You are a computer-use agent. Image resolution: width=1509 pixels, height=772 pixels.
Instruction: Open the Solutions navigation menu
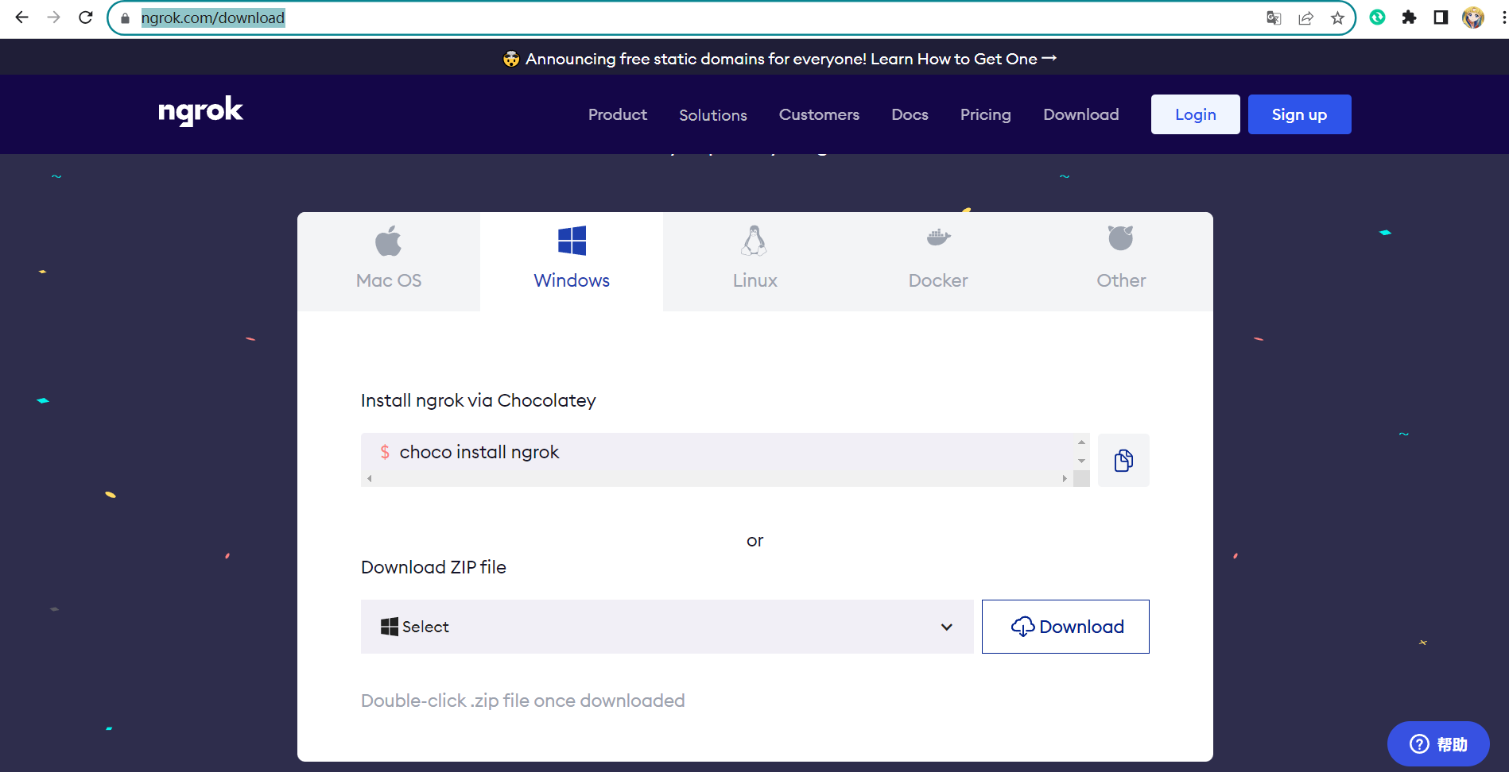712,115
